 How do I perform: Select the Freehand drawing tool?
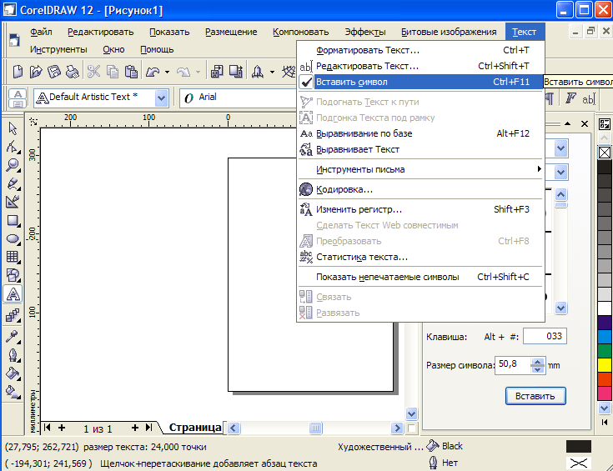(13, 183)
